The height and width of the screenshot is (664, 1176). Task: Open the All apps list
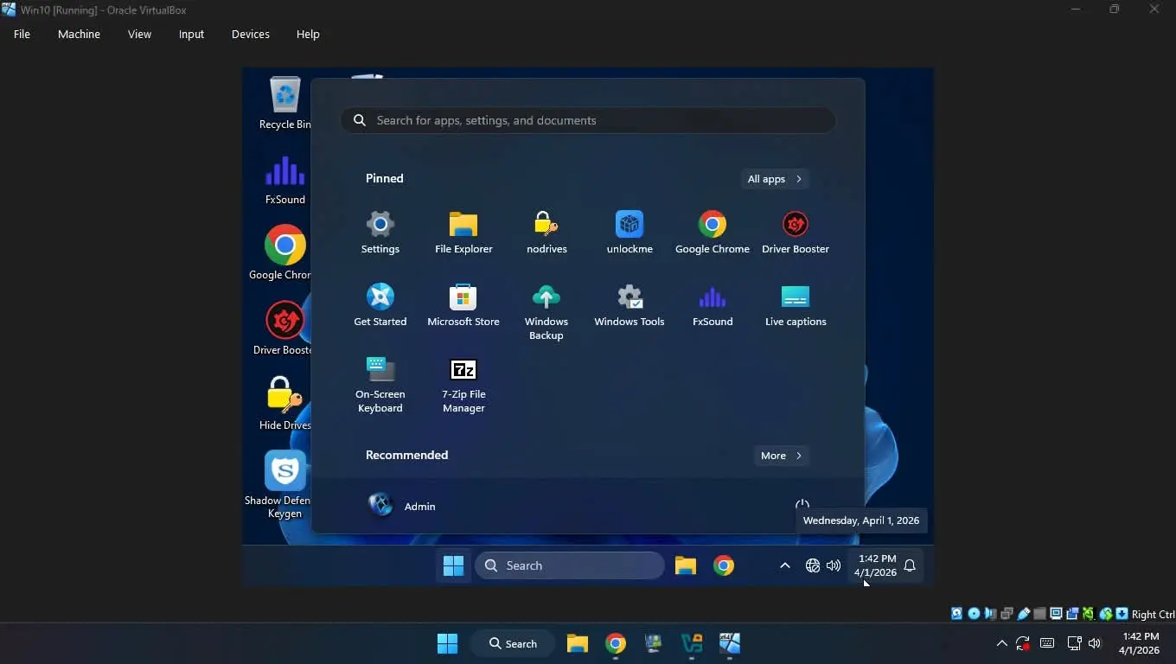(774, 179)
